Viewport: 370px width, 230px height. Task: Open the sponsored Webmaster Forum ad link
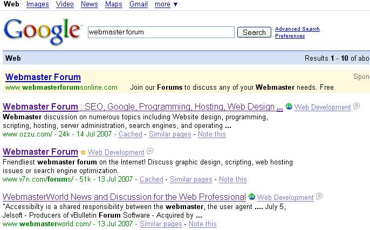tap(43, 77)
